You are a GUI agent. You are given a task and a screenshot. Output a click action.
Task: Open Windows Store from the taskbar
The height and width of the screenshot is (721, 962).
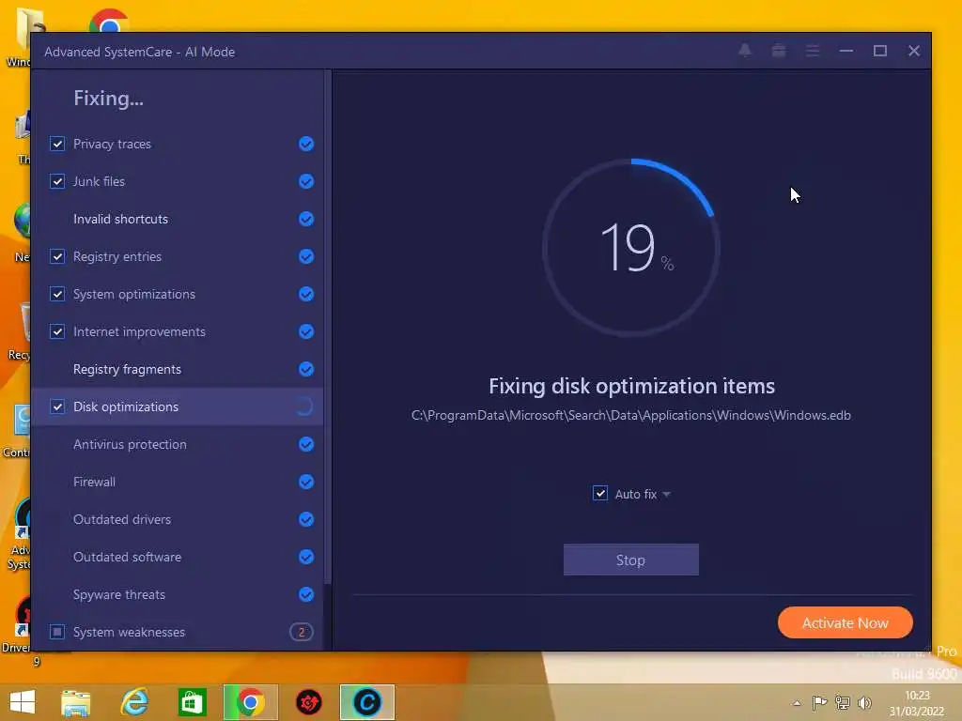pyautogui.click(x=192, y=702)
